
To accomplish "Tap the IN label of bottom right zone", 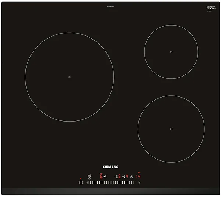I will pos(171,129).
